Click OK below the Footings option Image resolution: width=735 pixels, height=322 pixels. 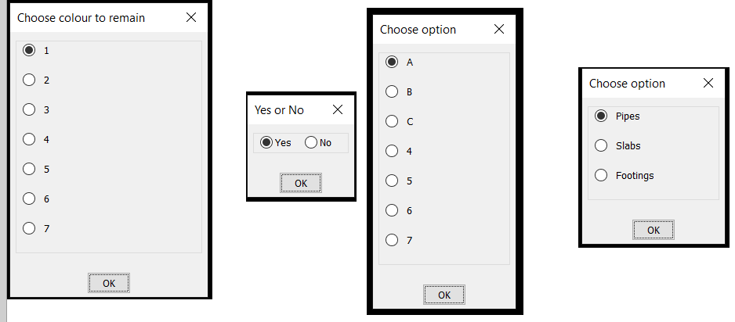(654, 230)
